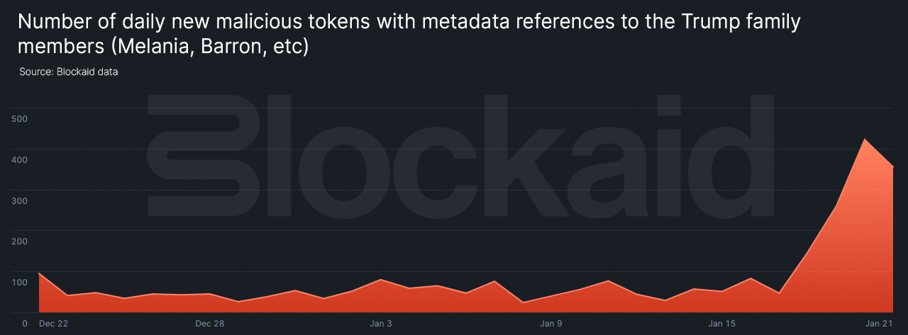Select the Dec 22 x-axis date
This screenshot has width=908, height=335.
click(x=54, y=324)
